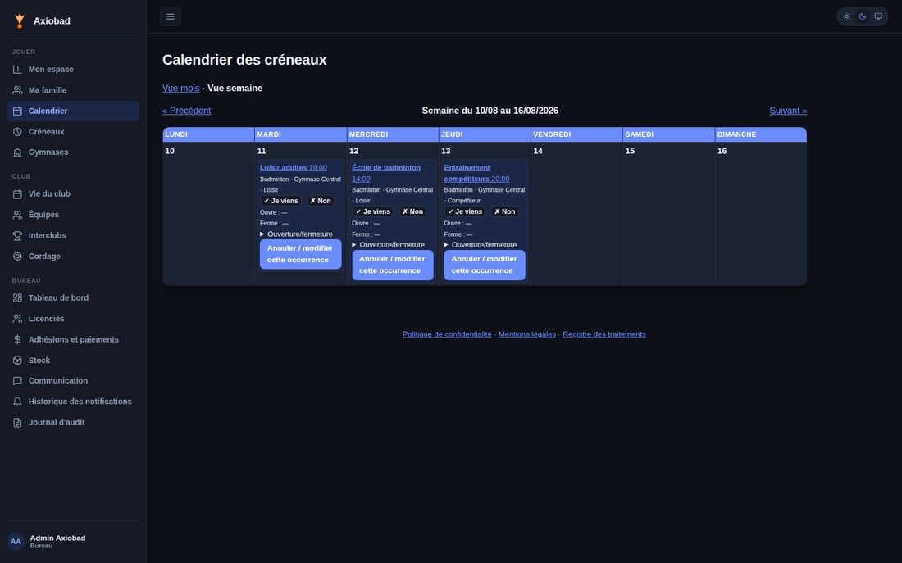Image resolution: width=902 pixels, height=563 pixels.
Task: Switch to Vue mois
Action: (x=180, y=88)
